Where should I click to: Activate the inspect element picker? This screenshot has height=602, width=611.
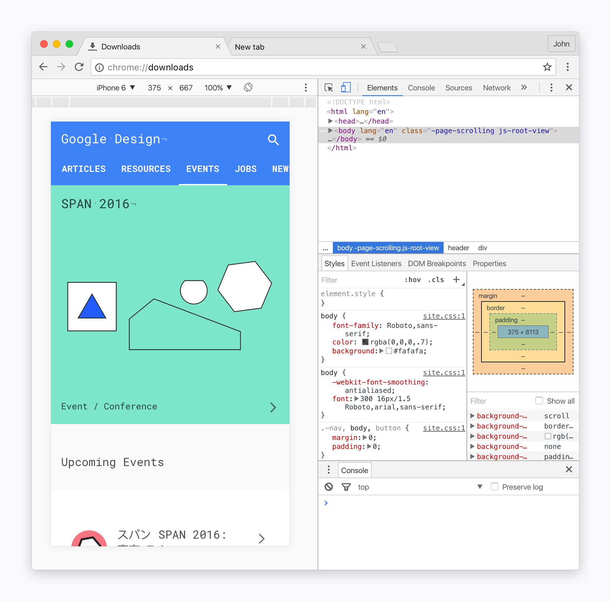[x=329, y=88]
